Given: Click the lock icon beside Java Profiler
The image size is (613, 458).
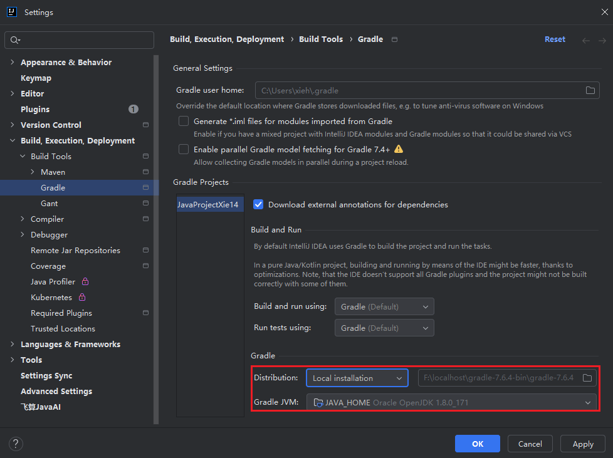Looking at the screenshot, I should point(85,281).
